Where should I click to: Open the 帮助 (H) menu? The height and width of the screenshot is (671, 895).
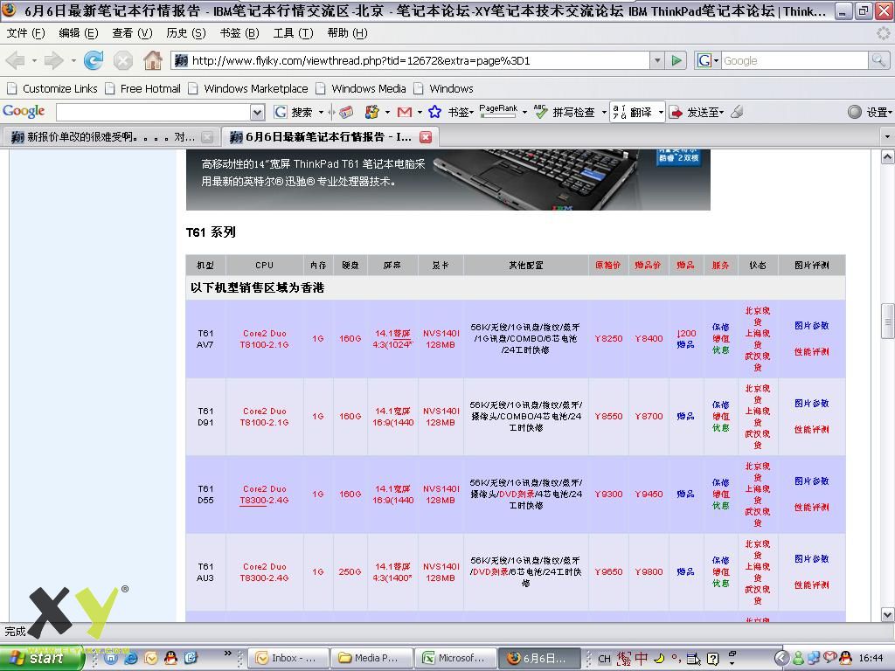[347, 33]
